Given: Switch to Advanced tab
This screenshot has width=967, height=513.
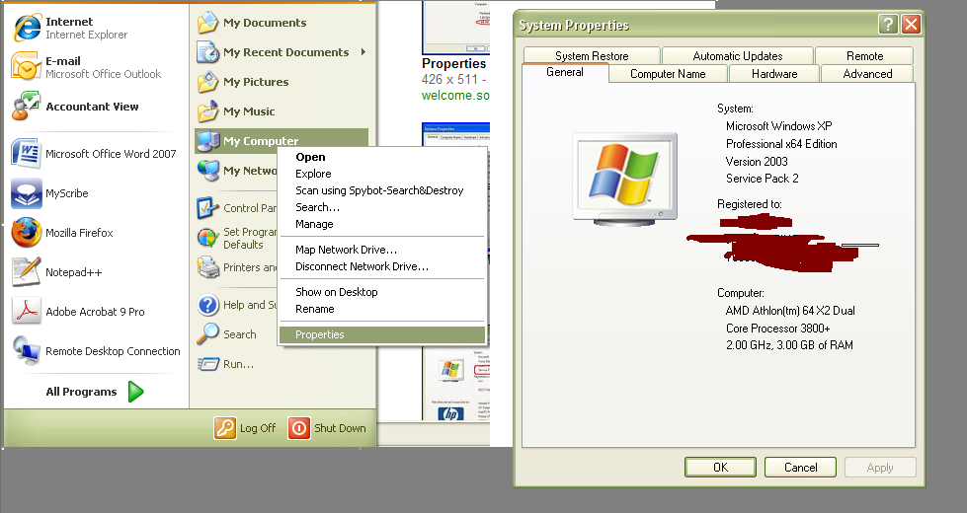Looking at the screenshot, I should click(867, 74).
